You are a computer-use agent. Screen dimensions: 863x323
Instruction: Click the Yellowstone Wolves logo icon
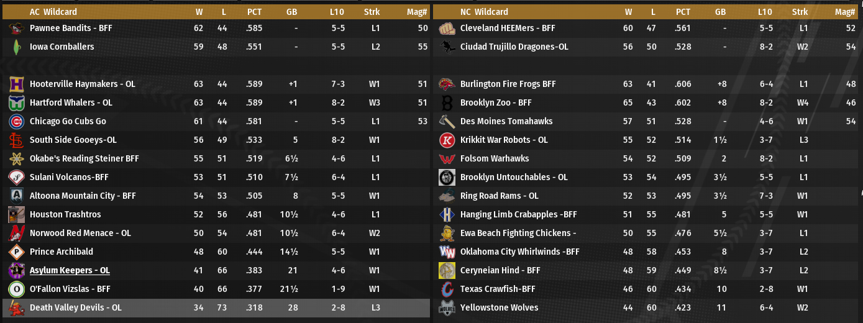click(x=447, y=307)
